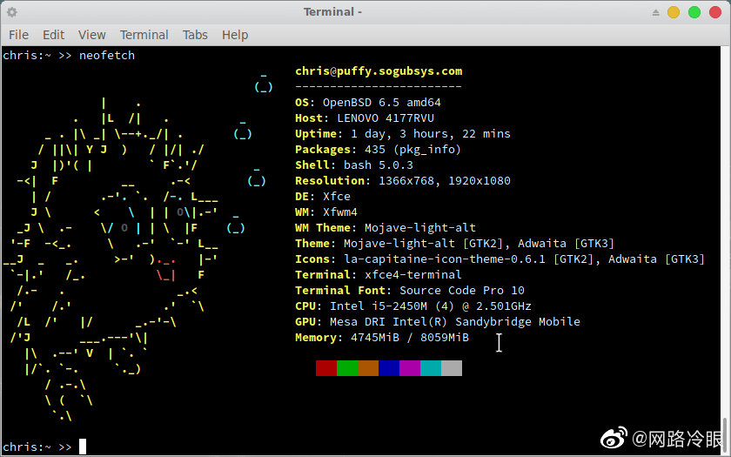The width and height of the screenshot is (731, 457).
Task: Click the chris@puffy.sogubsys.com hostname text
Action: click(379, 71)
